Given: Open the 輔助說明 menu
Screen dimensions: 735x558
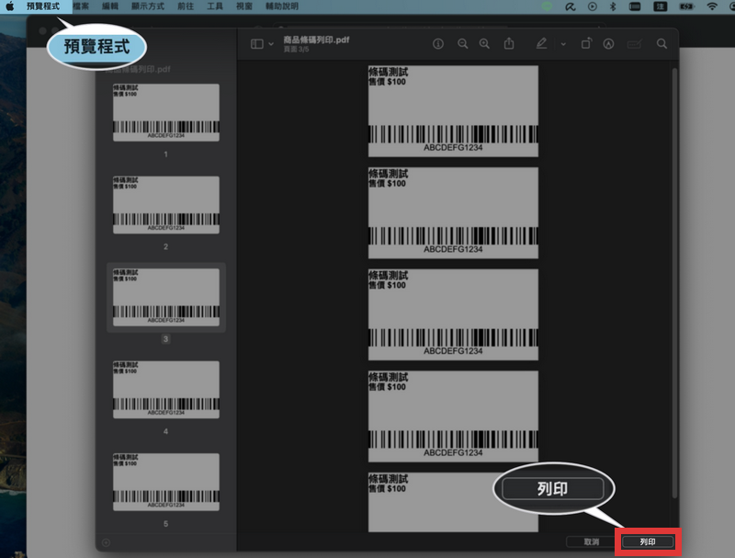Looking at the screenshot, I should [x=282, y=6].
